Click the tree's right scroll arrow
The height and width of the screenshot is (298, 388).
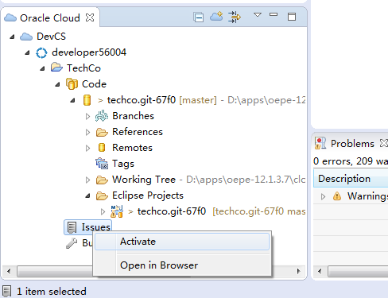[299, 271]
